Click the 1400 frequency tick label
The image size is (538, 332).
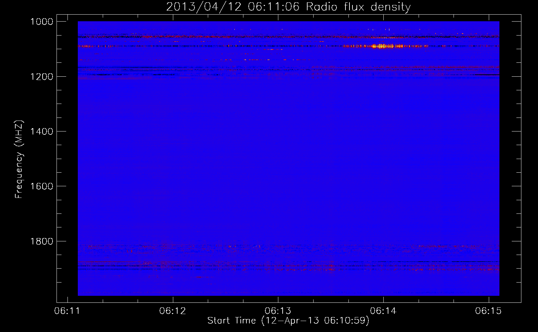click(42, 131)
